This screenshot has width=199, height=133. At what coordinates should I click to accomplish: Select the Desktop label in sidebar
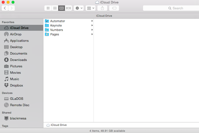coord(16,47)
